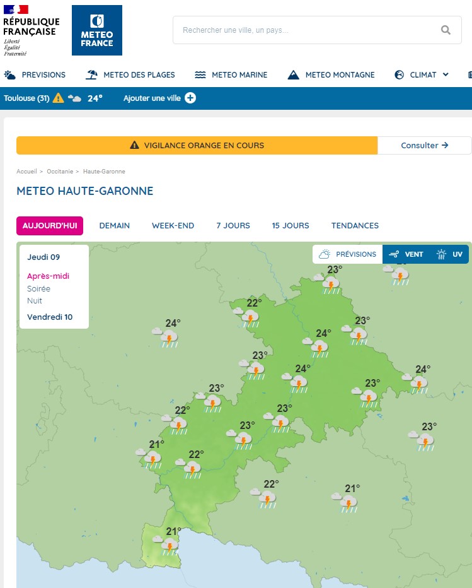The image size is (472, 588).
Task: Click the search magnifier icon
Action: point(446,30)
